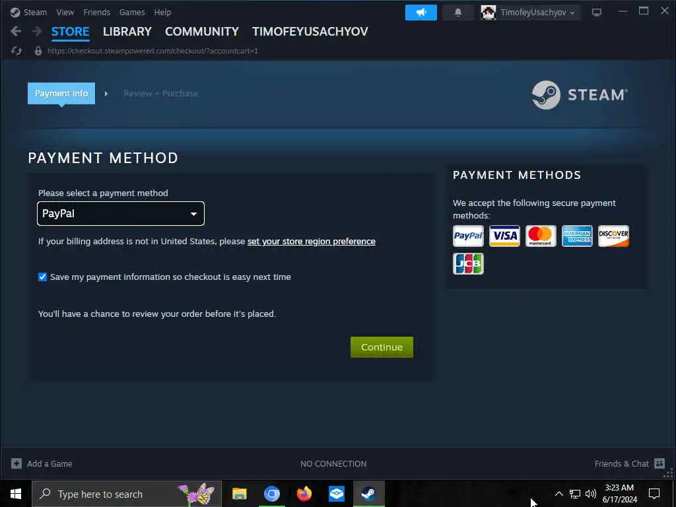Open the View menu
This screenshot has height=507, width=676.
coord(65,12)
